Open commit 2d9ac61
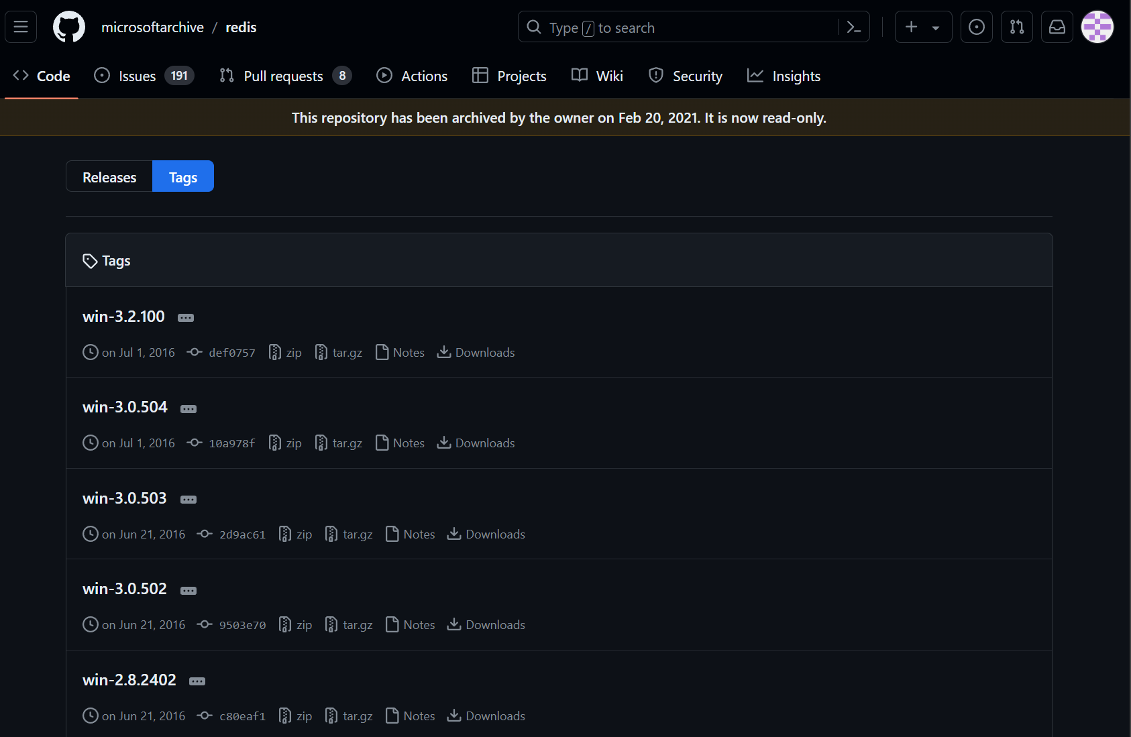The image size is (1131, 737). pos(232,534)
